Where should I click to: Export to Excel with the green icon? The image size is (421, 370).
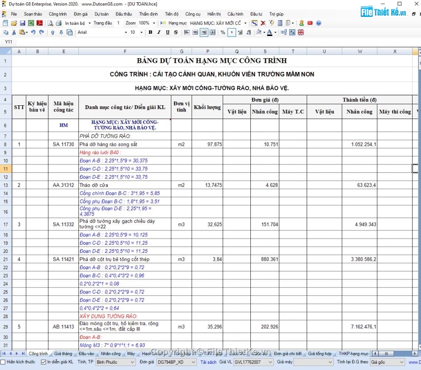point(31,23)
